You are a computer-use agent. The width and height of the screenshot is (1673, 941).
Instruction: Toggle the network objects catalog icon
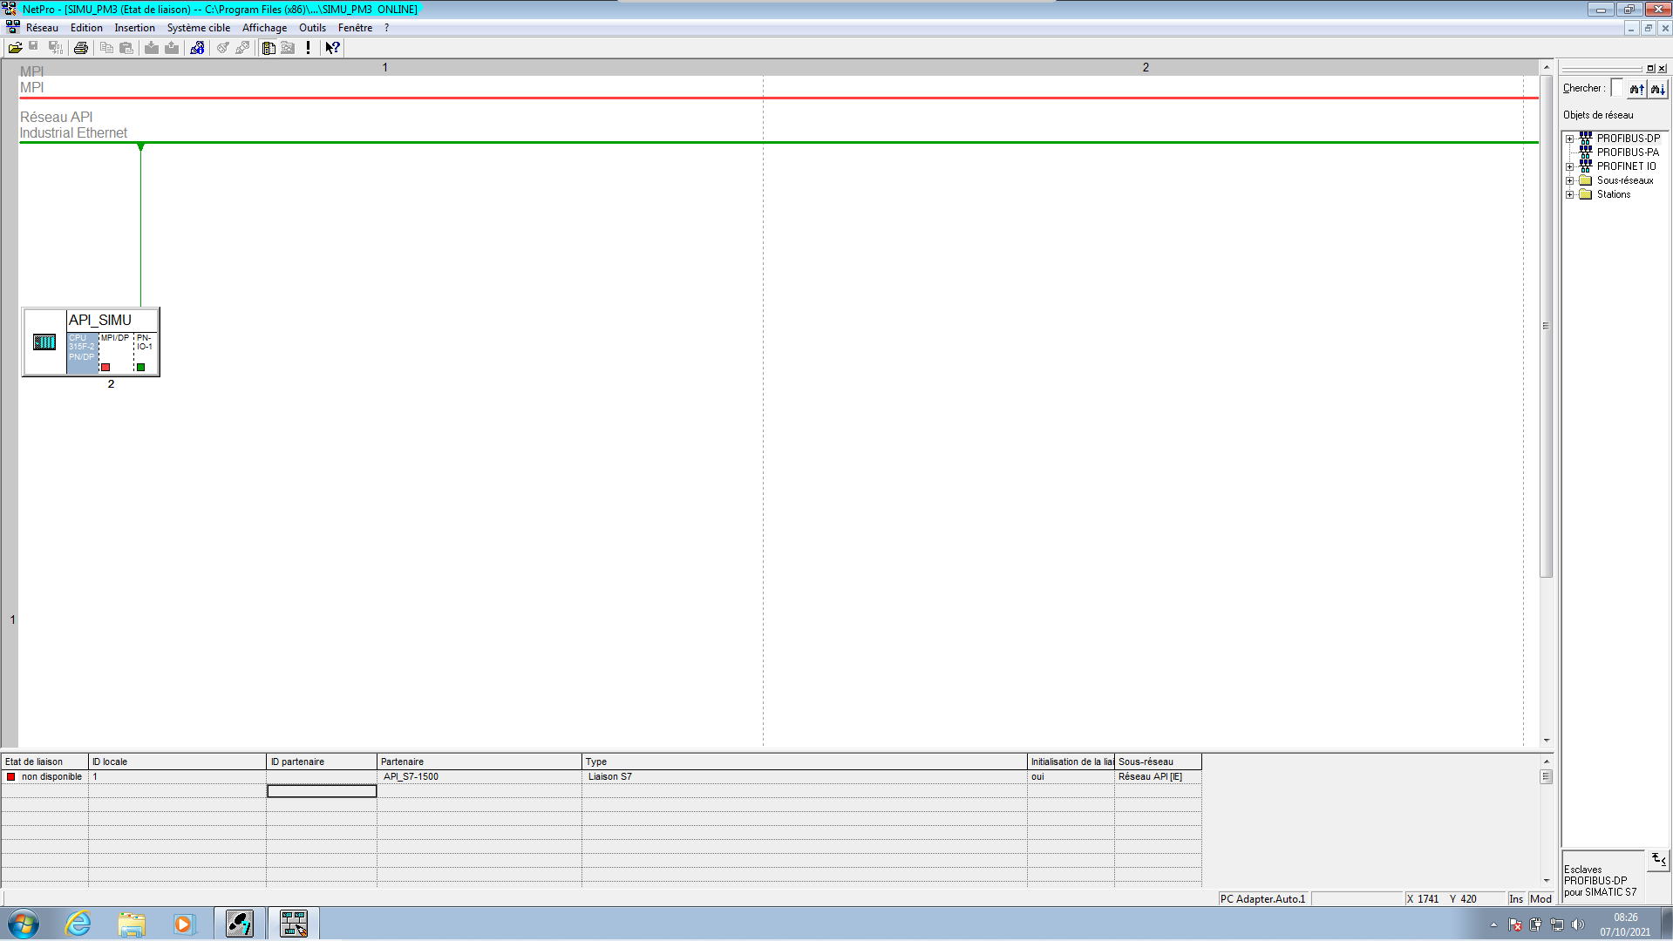point(269,48)
